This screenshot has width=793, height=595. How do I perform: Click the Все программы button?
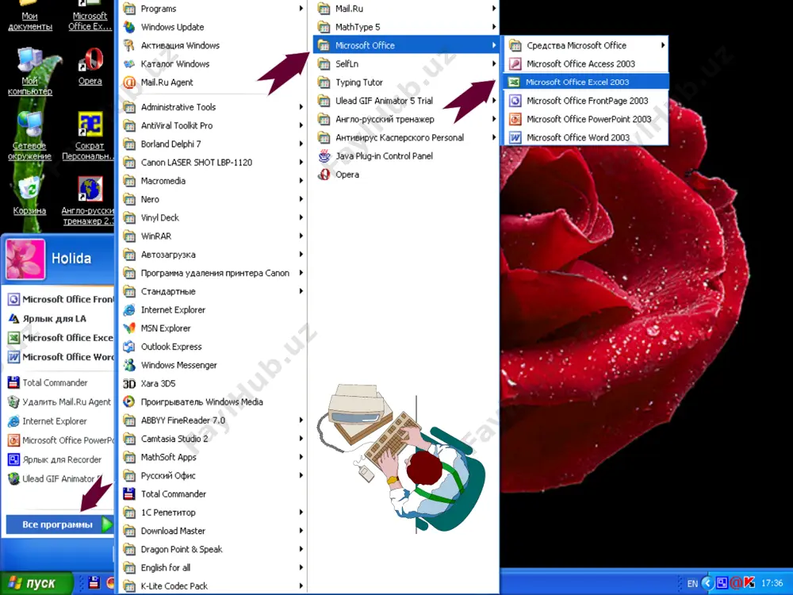click(59, 524)
